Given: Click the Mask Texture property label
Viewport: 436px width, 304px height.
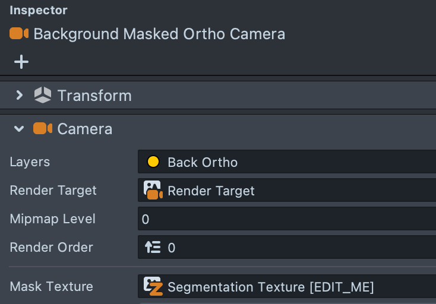Looking at the screenshot, I should tap(52, 286).
